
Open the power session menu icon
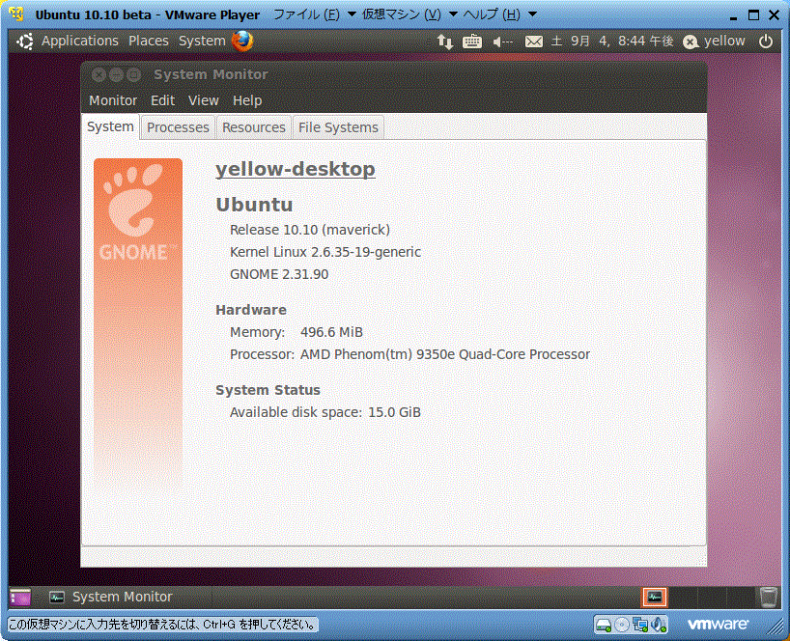(x=765, y=41)
